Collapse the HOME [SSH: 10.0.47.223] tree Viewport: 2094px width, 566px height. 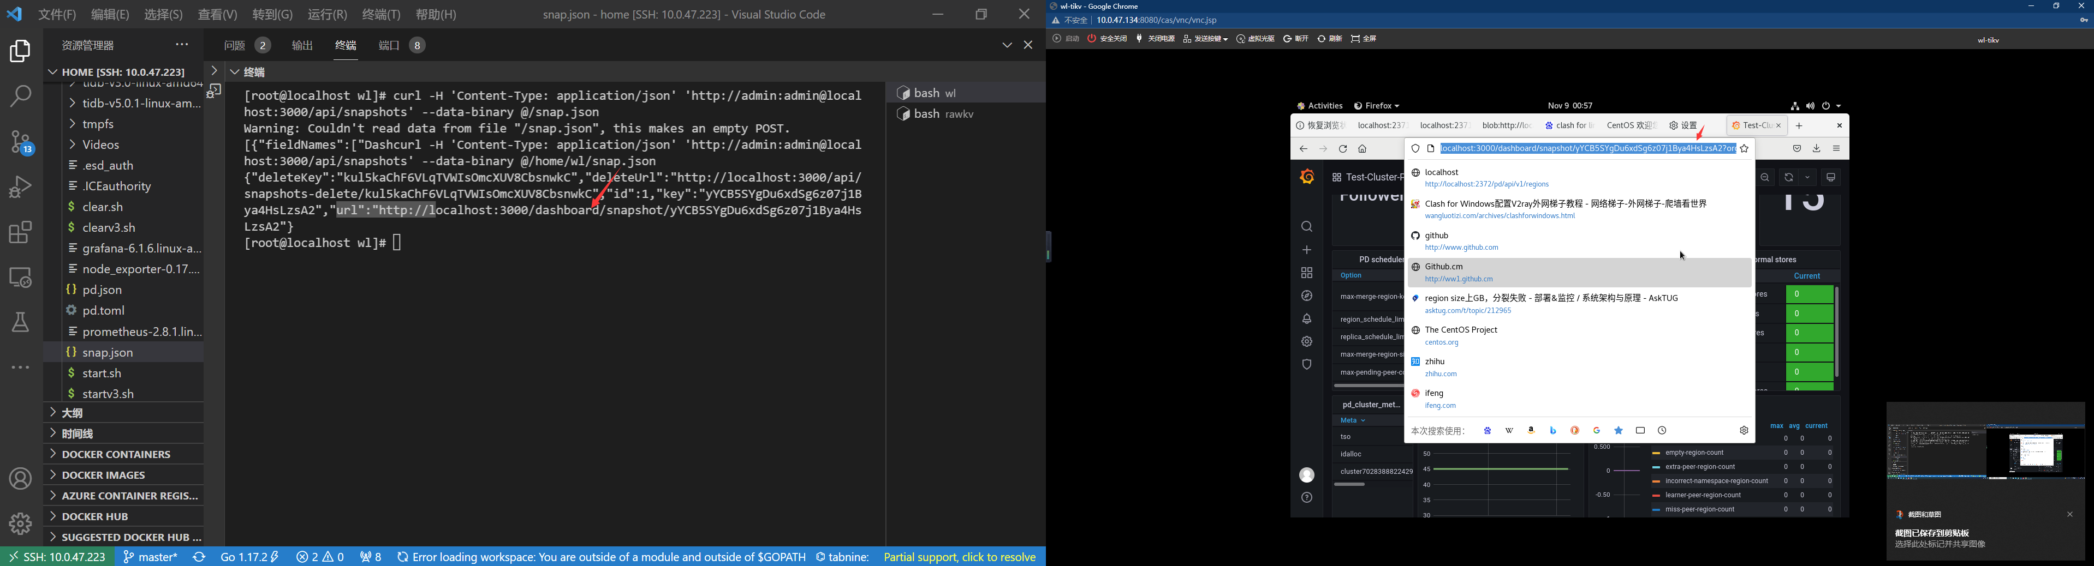(53, 73)
